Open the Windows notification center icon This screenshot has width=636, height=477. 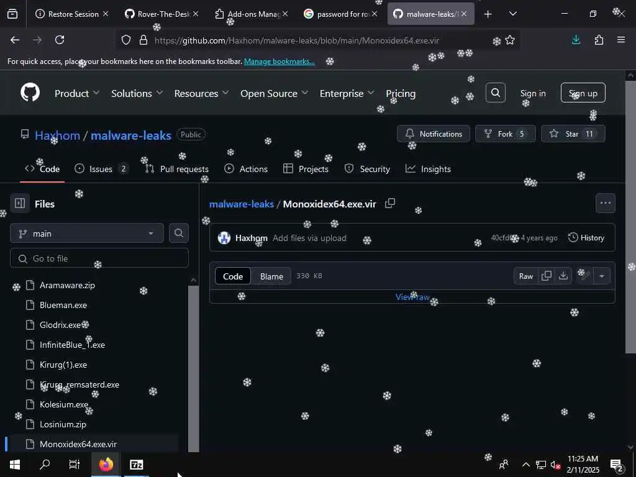click(617, 465)
